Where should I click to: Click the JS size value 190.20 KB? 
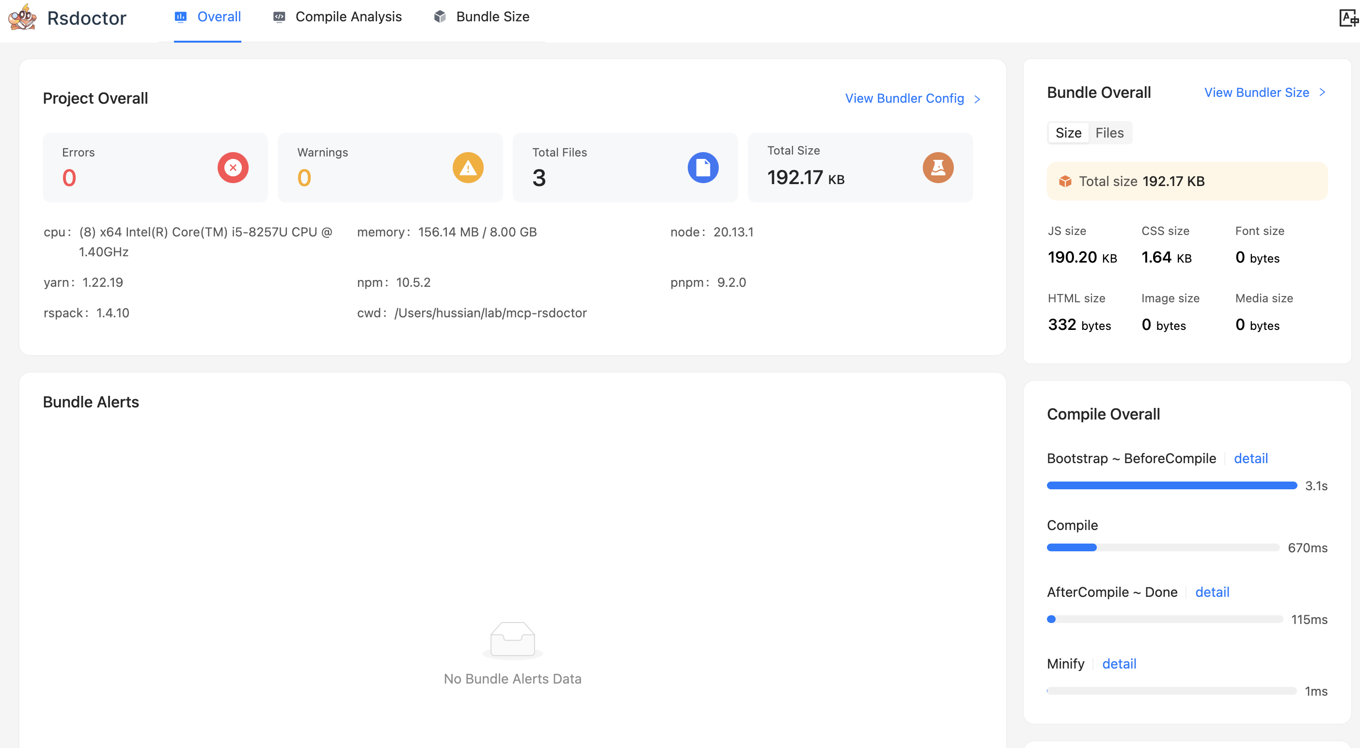click(1082, 257)
